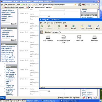This screenshot has width=102, height=102.
Task: Open www.xfce-look.org link
Action: [8, 61]
